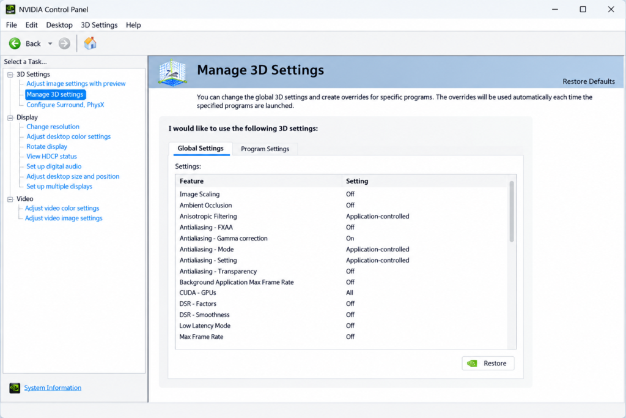
Task: Click the Back label in the toolbar
Action: point(33,43)
